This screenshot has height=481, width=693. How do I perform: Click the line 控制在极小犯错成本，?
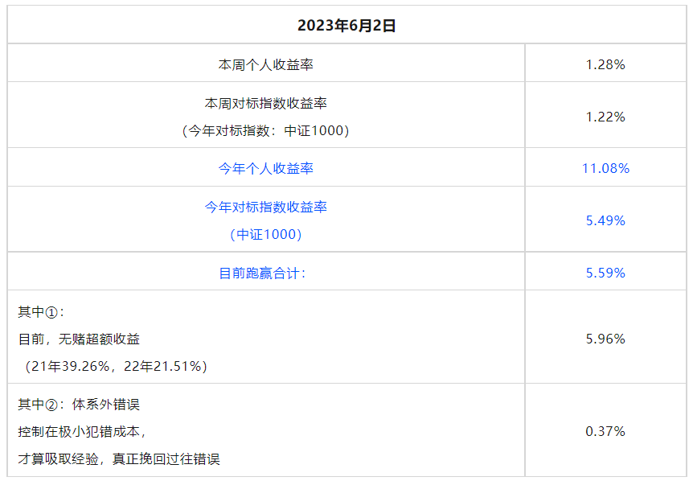coord(82,431)
